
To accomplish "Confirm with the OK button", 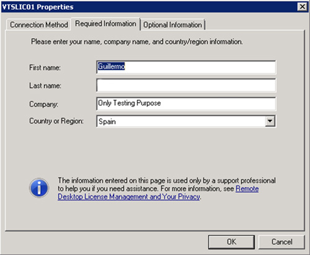I will [231, 242].
